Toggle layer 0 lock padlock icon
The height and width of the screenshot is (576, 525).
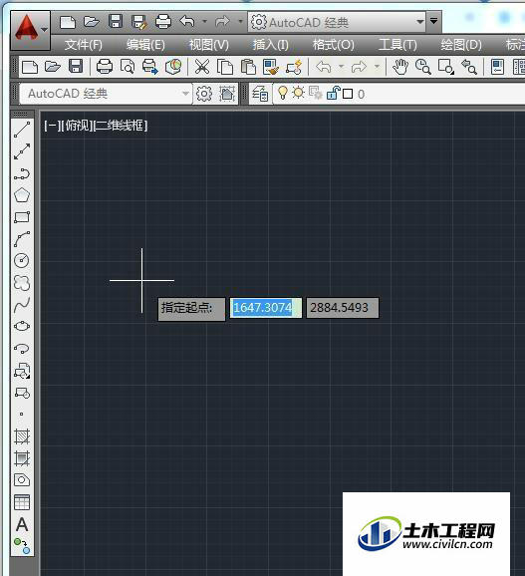(x=334, y=93)
